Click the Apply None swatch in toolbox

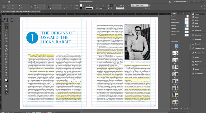(6, 86)
